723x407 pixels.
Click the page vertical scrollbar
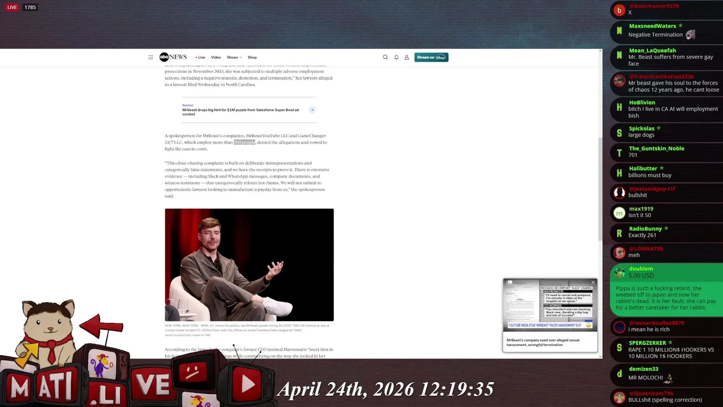click(x=600, y=188)
